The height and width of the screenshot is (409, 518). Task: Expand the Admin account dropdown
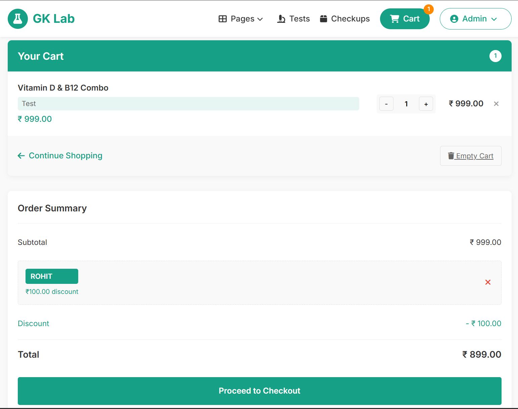coord(475,19)
